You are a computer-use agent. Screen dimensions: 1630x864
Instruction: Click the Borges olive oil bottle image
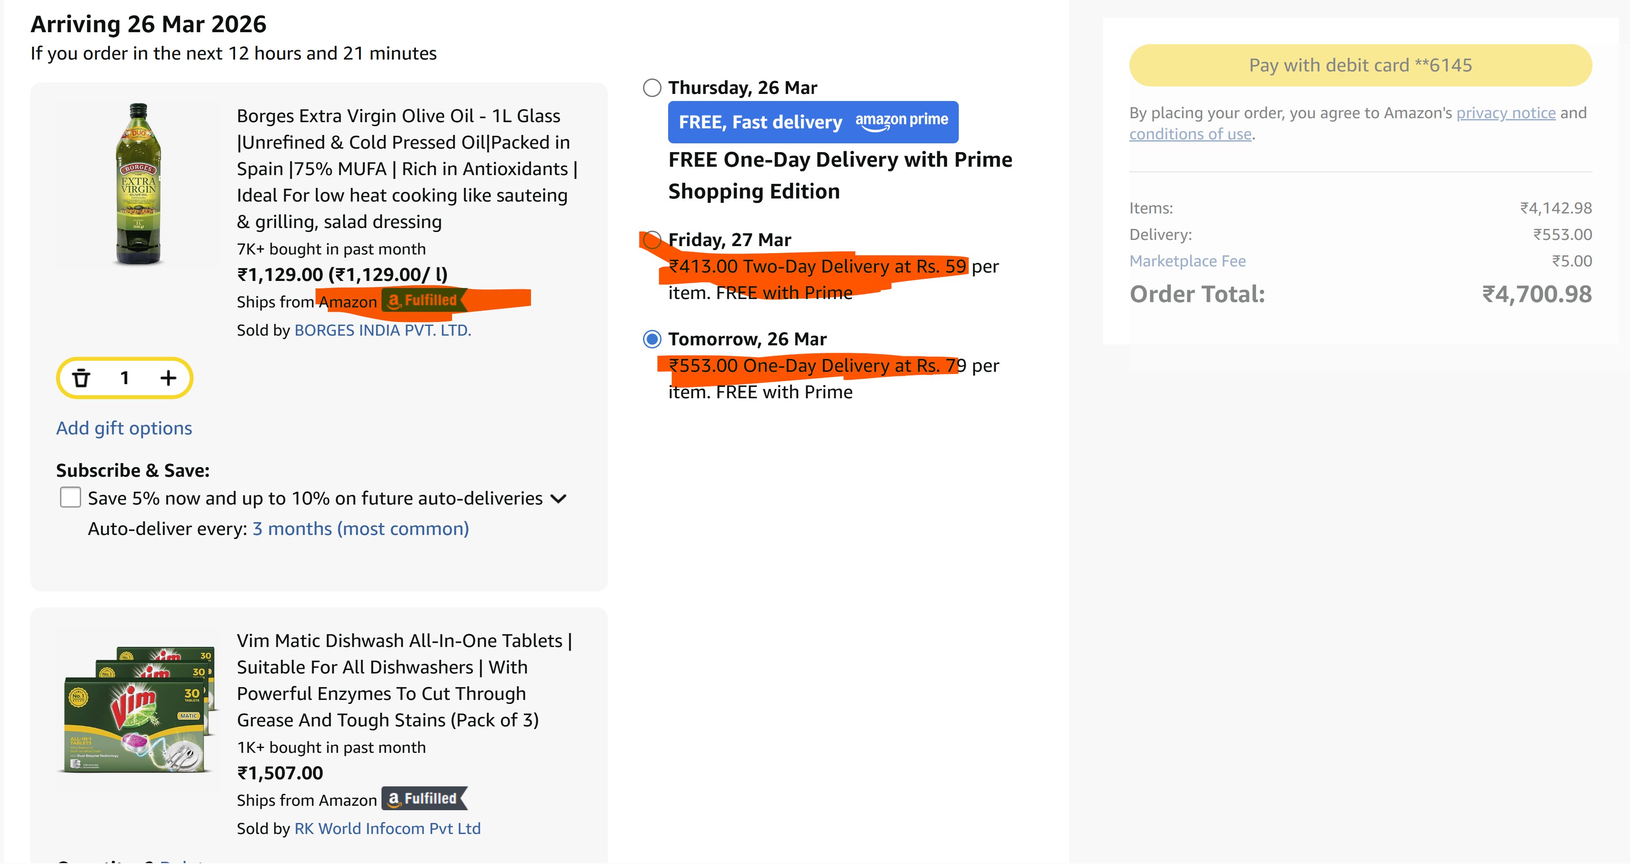tap(138, 183)
